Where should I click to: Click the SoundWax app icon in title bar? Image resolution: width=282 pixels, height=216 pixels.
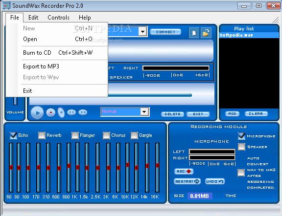[x=6, y=5]
